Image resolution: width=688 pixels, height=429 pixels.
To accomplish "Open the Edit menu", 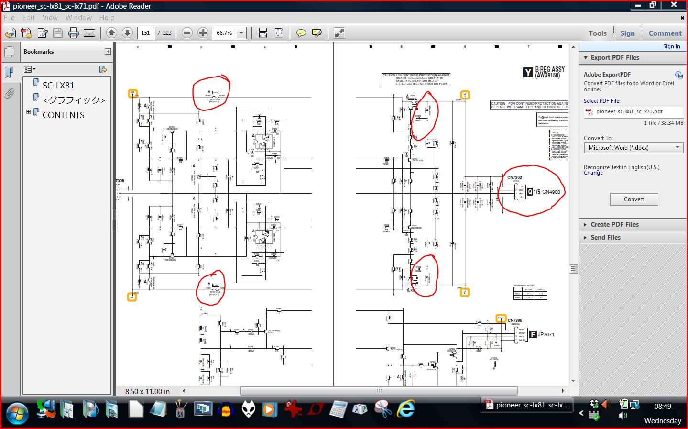I will pos(29,18).
